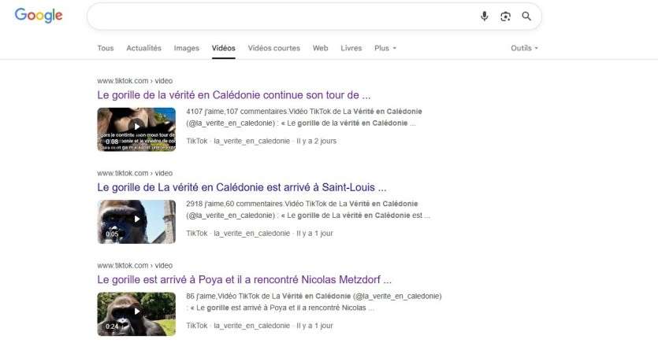This screenshot has width=658, height=354.
Task: Play the Saint-Louis gorilla video thumbnail
Action: point(136,221)
